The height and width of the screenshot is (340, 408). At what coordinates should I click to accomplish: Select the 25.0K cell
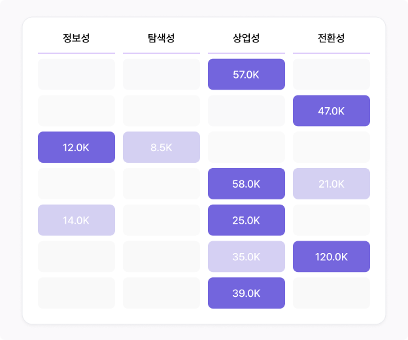(x=246, y=220)
